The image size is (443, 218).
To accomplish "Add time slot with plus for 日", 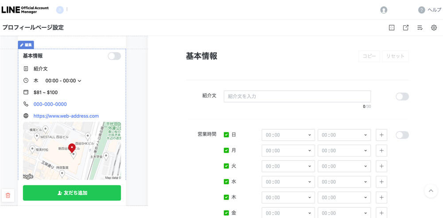I will [x=381, y=135].
